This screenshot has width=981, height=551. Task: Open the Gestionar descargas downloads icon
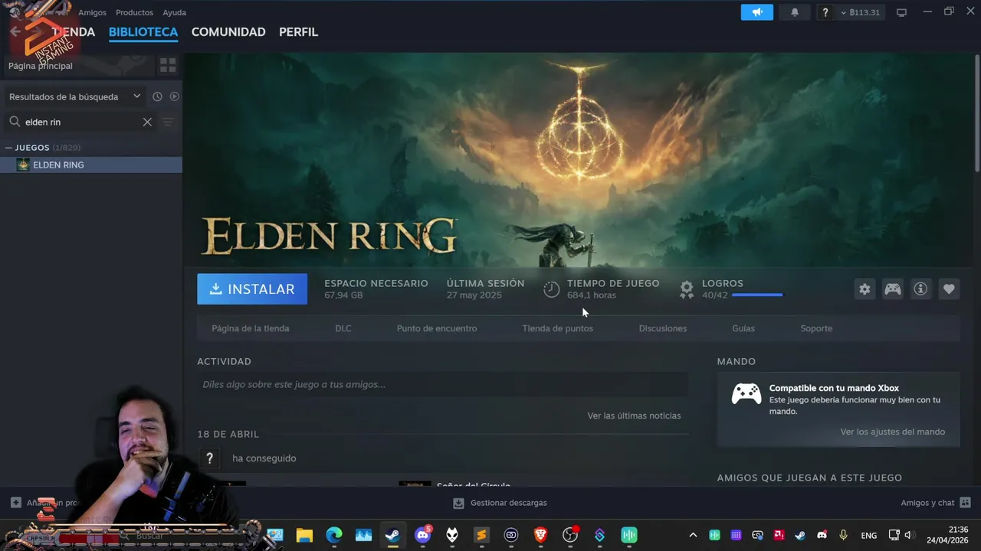(x=458, y=503)
